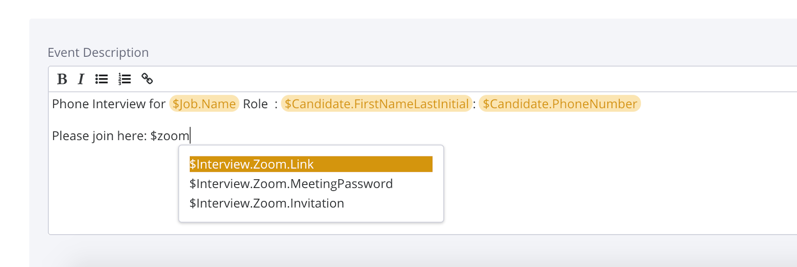Click the empty editor area below "Please join here"
This screenshot has width=797, height=267.
coord(110,194)
